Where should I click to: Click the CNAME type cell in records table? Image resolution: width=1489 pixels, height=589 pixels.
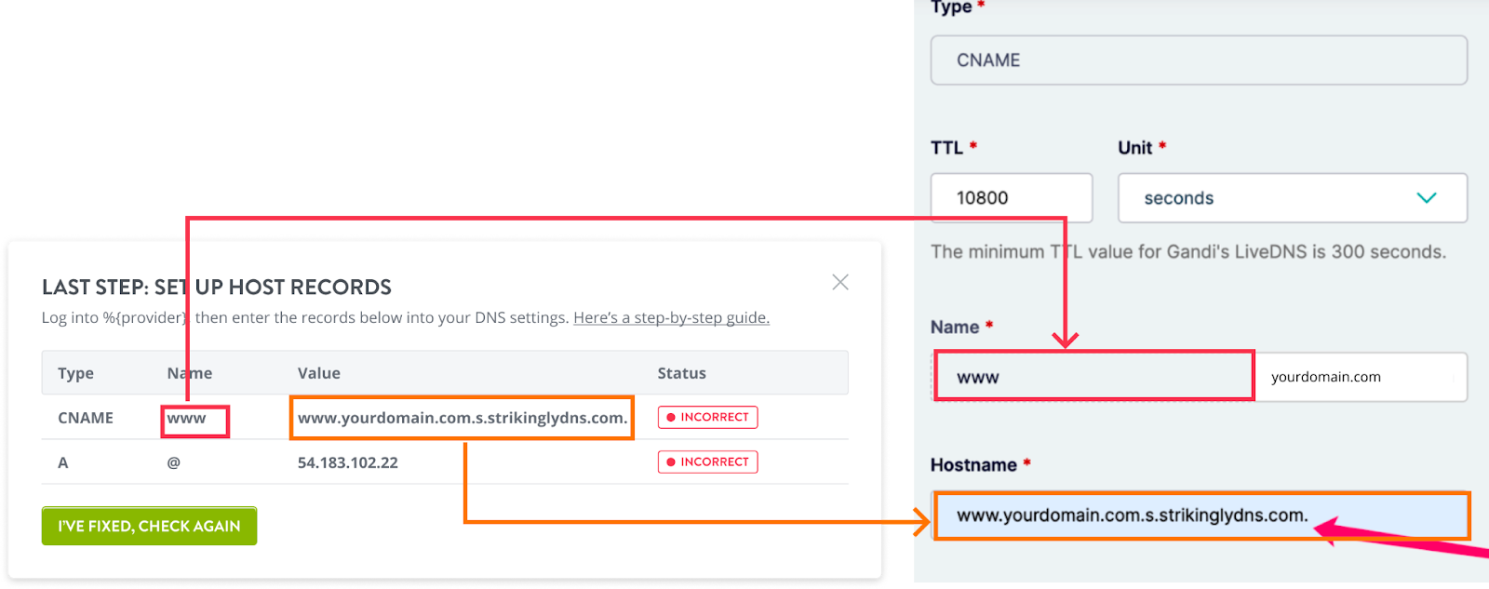[x=86, y=418]
